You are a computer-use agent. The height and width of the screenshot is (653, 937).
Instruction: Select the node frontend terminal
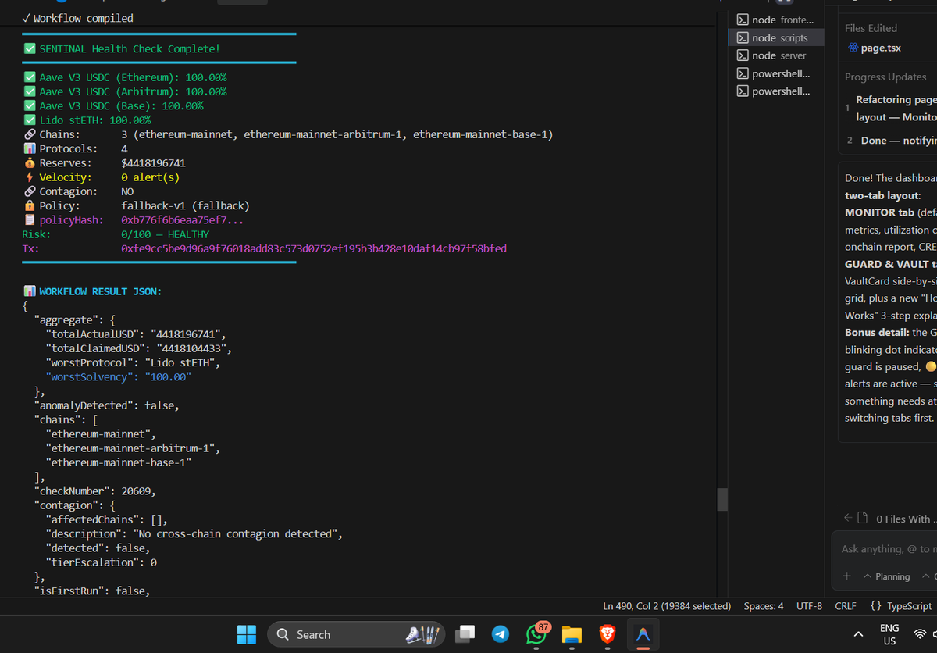click(x=775, y=20)
